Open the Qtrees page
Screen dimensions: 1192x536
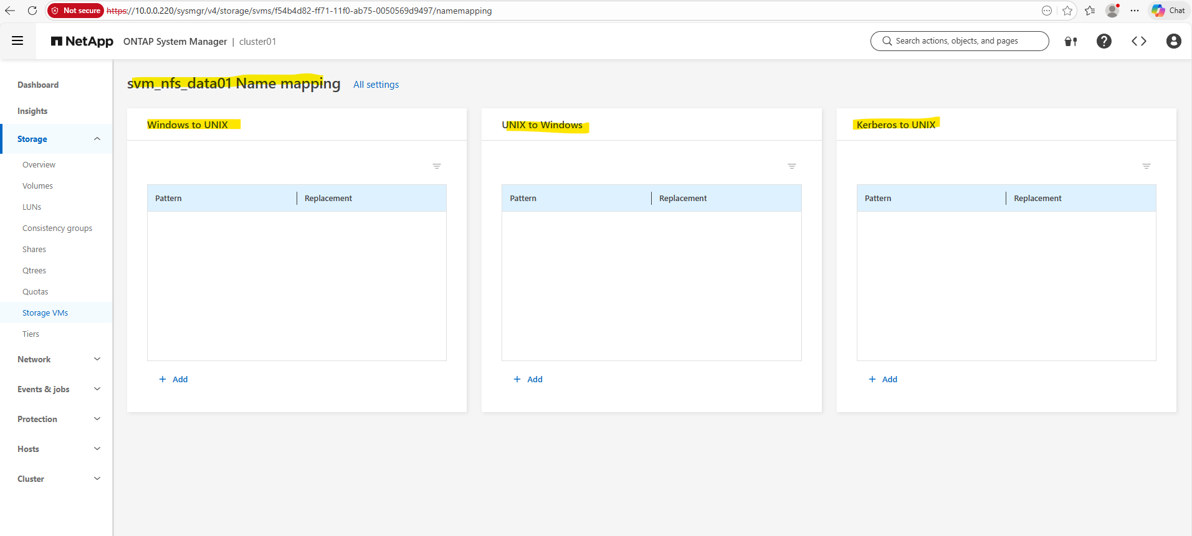point(34,270)
